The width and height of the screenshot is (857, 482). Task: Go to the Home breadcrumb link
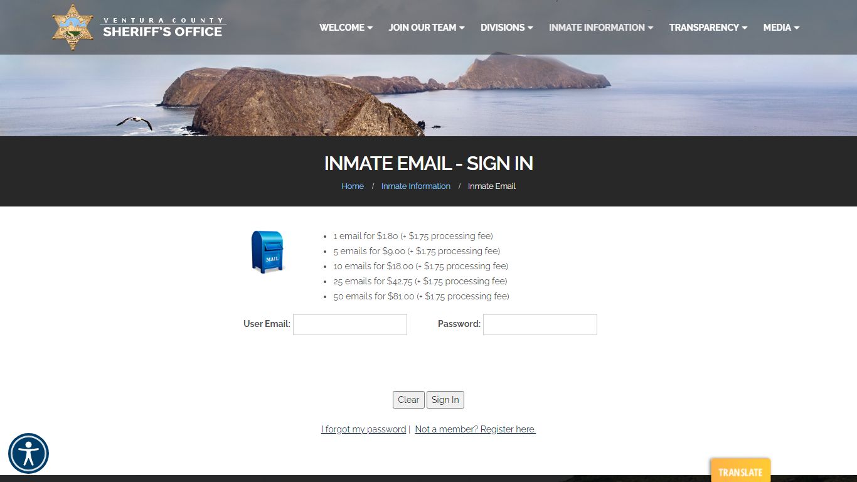(353, 186)
